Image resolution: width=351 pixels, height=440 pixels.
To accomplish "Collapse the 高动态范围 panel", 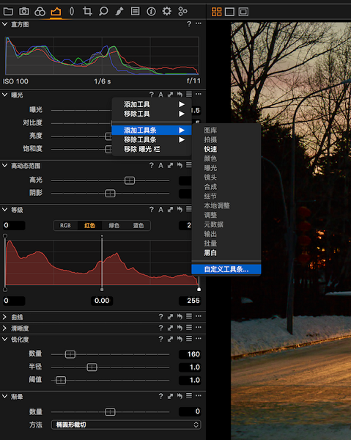I will coord(5,166).
